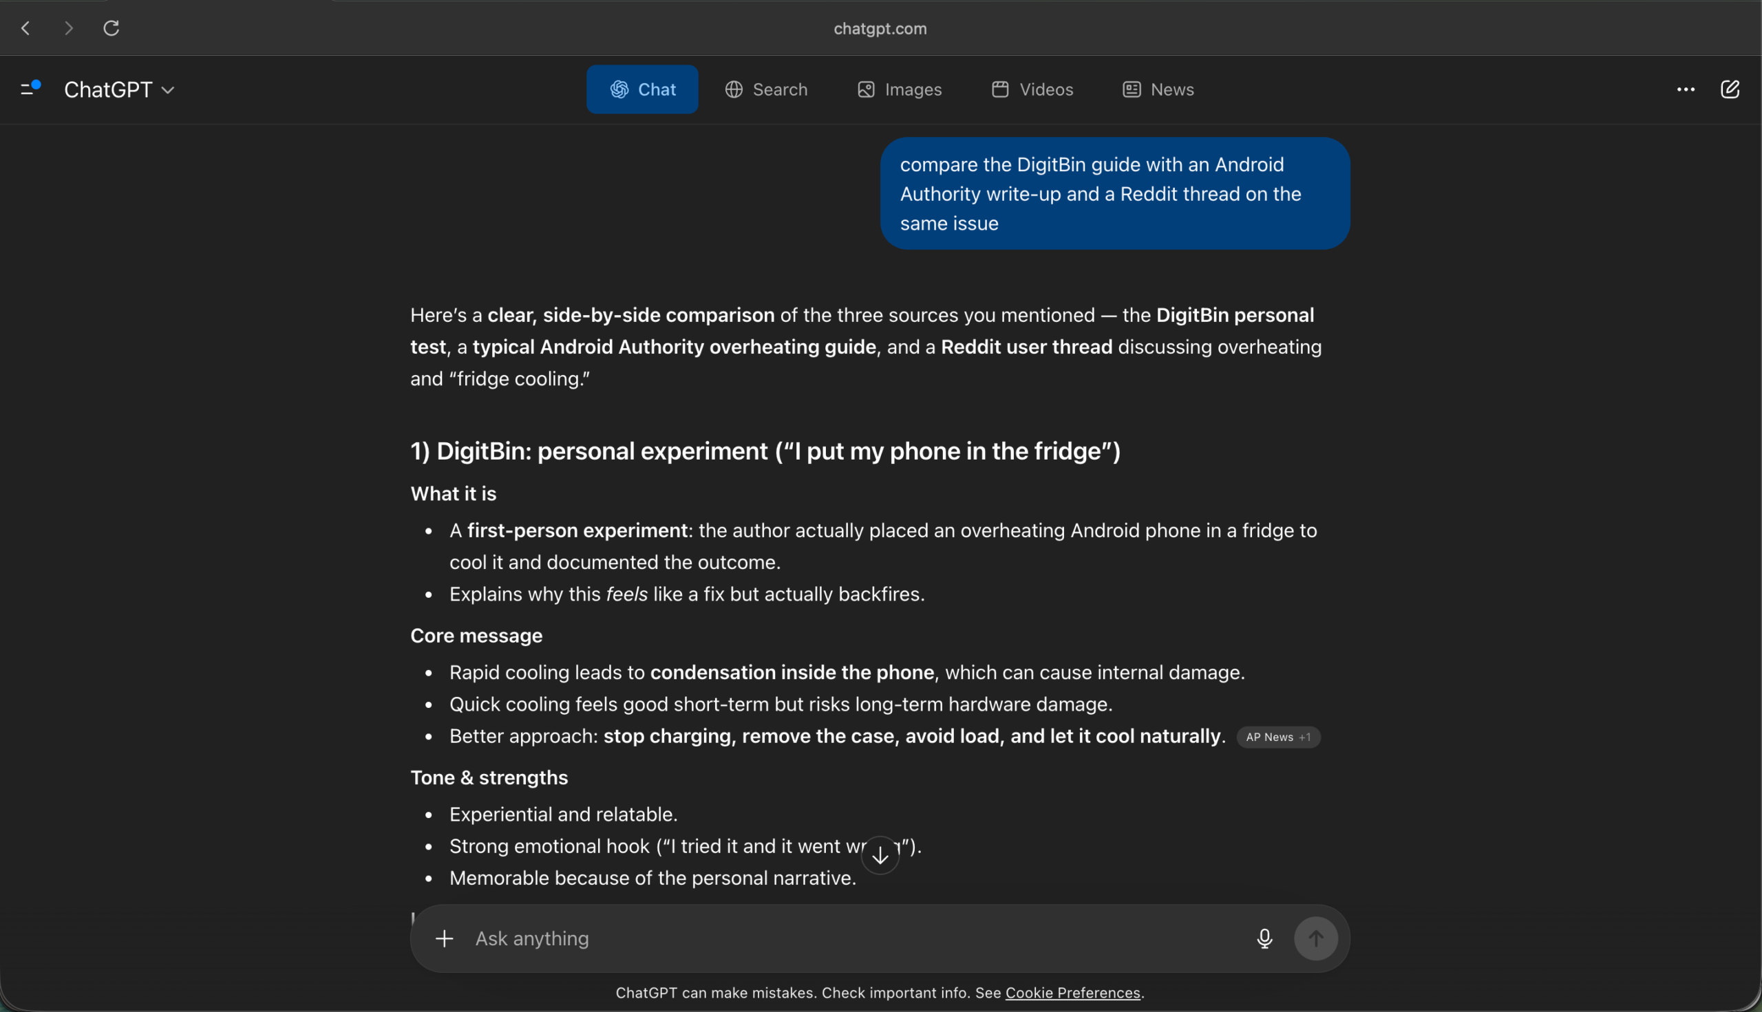Click the AP News citation chip

click(x=1278, y=737)
